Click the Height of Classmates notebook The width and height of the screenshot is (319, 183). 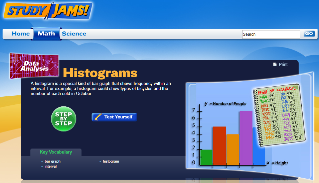(x=279, y=115)
